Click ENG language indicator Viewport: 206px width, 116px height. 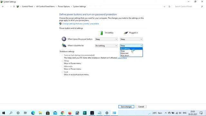click(184, 113)
